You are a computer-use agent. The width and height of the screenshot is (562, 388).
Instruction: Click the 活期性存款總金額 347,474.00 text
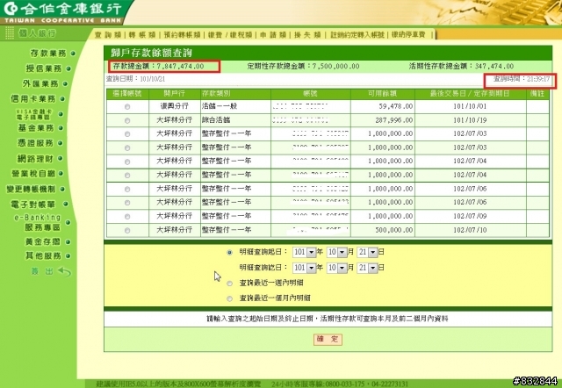click(x=461, y=67)
